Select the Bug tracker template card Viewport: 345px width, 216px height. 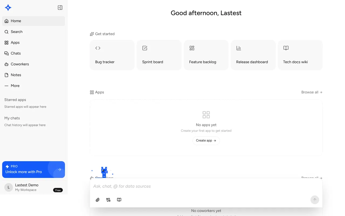pos(112,55)
